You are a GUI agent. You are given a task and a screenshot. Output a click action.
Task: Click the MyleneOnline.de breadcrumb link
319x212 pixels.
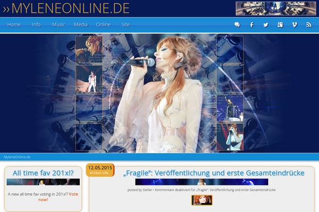(x=17, y=157)
